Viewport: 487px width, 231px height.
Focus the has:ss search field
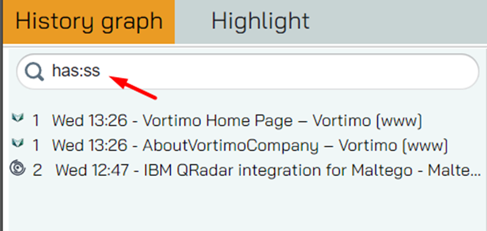247,71
